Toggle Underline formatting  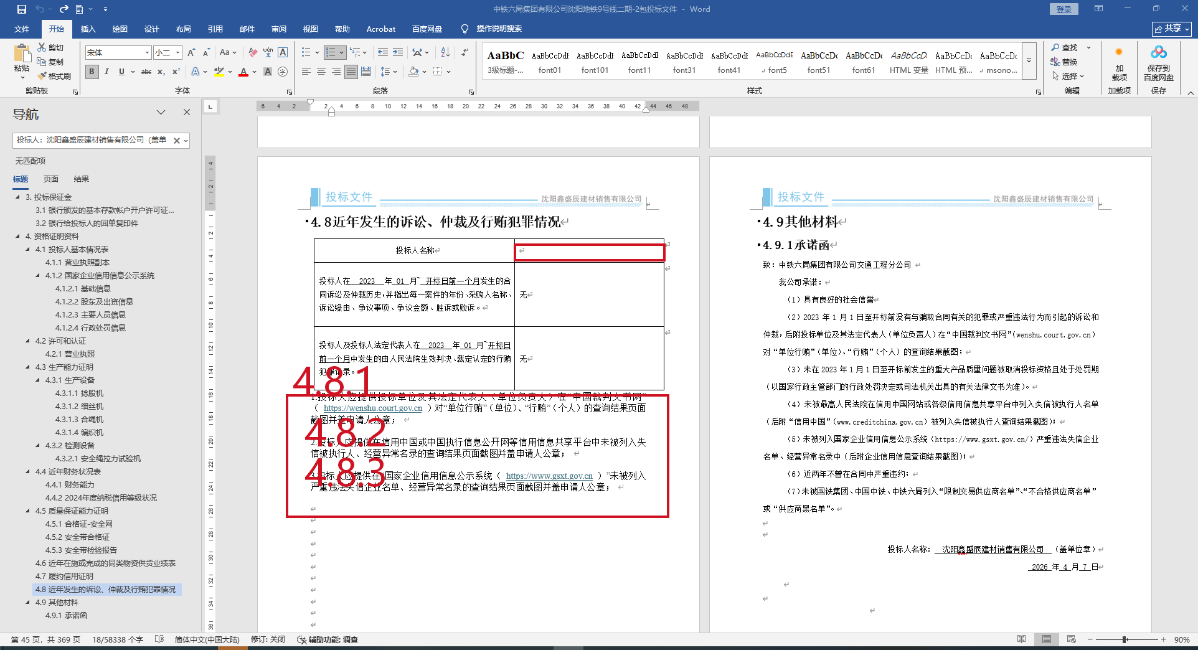tap(121, 72)
